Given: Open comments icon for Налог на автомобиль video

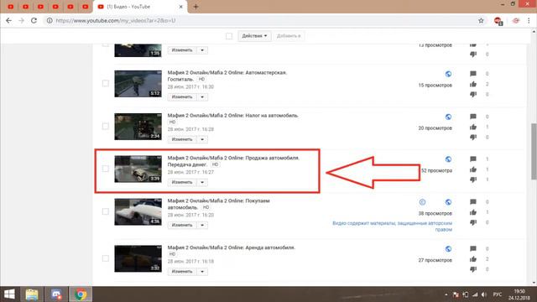Looking at the screenshot, I should [473, 117].
